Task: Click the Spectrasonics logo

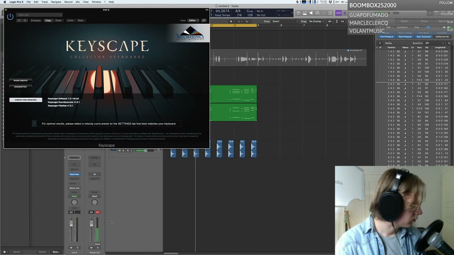Action: coord(190,33)
